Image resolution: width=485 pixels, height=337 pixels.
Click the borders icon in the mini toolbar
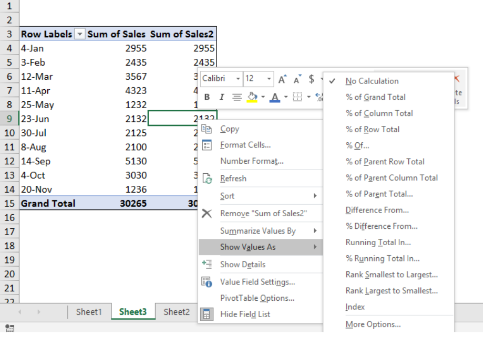[297, 97]
